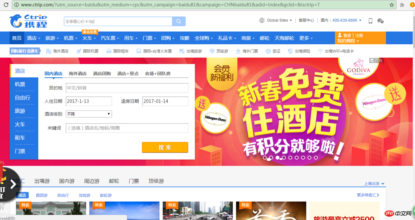Image resolution: width=415 pixels, height=220 pixels.
Task: Click the 登录 link
Action: coord(347,35)
